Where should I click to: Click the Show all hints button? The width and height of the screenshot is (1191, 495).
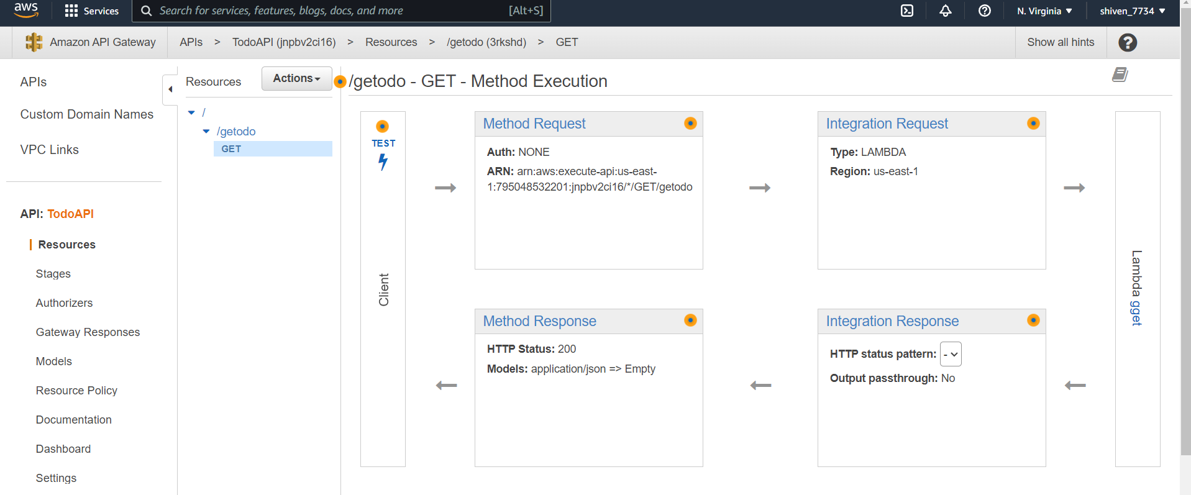pos(1060,42)
